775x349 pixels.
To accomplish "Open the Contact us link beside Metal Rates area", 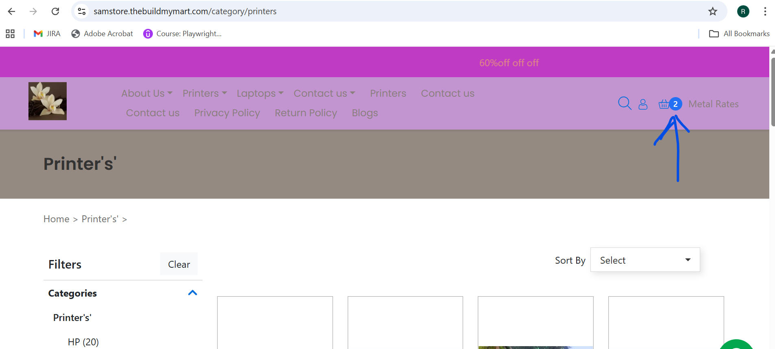I will (448, 93).
